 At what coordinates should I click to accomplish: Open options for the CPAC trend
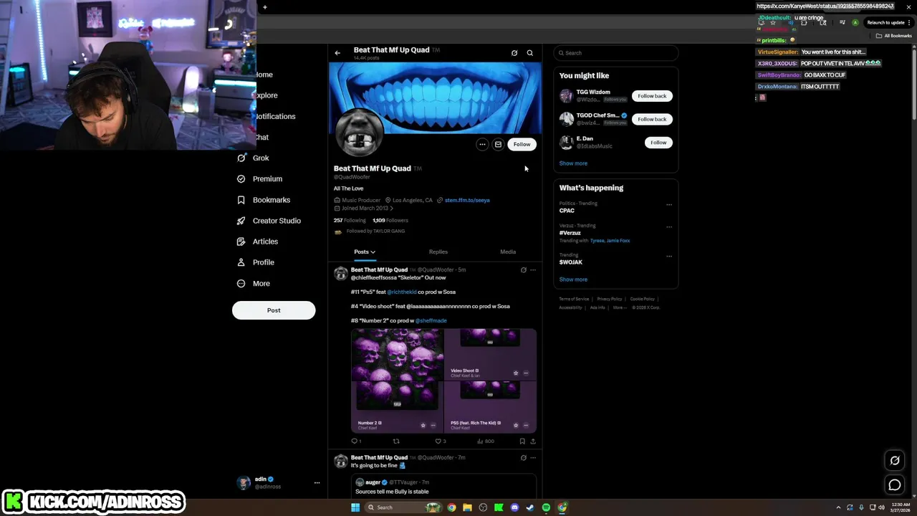669,204
